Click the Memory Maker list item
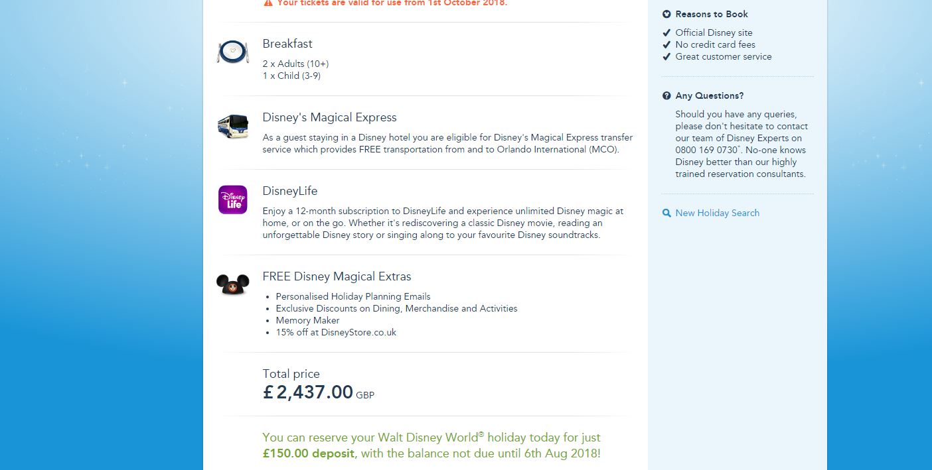 307,320
